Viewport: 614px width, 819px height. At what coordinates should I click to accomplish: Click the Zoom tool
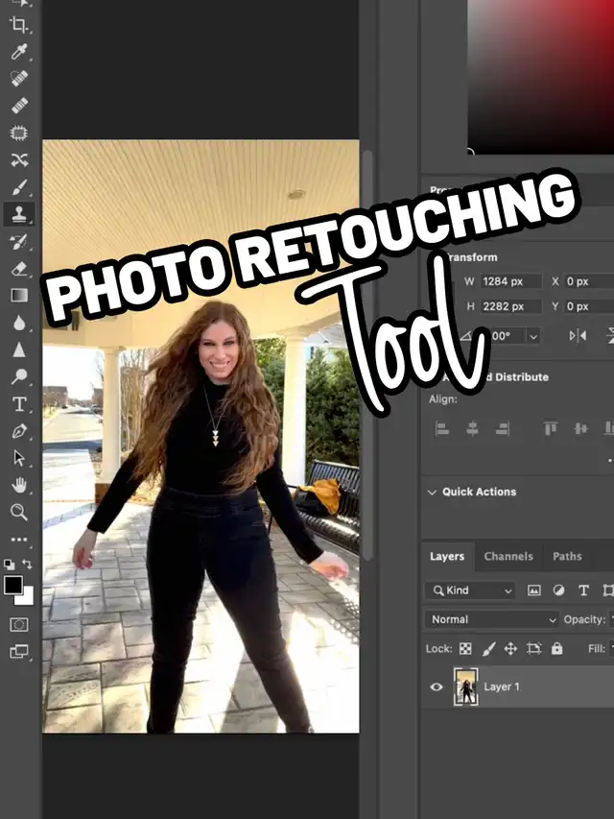[19, 512]
